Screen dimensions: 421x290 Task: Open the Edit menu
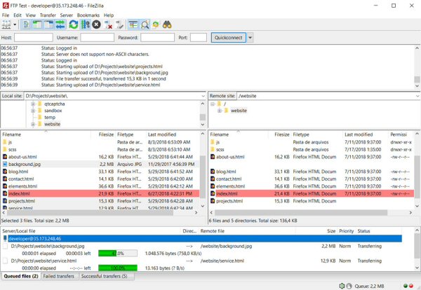[18, 15]
